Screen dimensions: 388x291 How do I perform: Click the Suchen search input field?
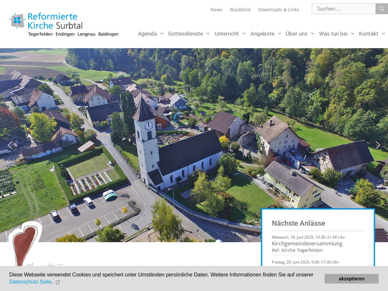click(343, 9)
